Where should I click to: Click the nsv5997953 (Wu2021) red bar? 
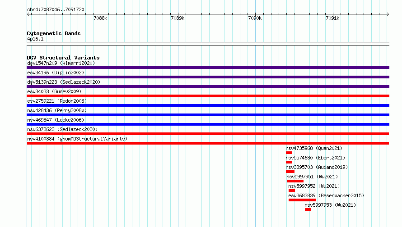(x=308, y=209)
